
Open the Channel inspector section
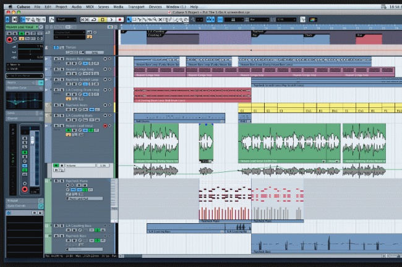point(24,118)
